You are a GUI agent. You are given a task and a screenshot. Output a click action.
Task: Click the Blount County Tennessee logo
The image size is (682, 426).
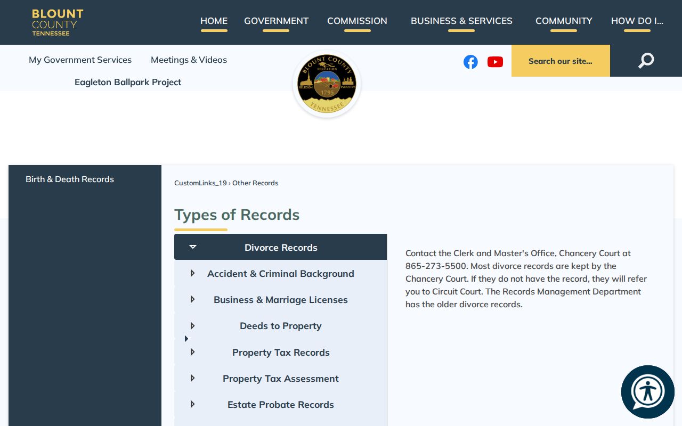58,22
